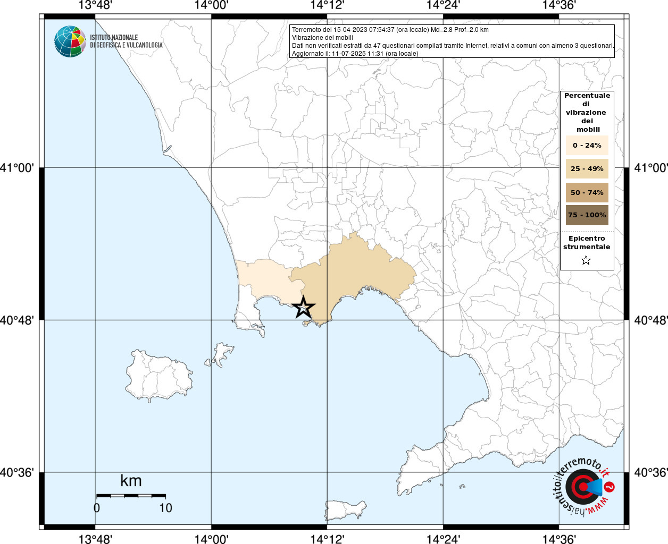668x544 pixels.
Task: Click the Capri island on map
Action: 346,510
